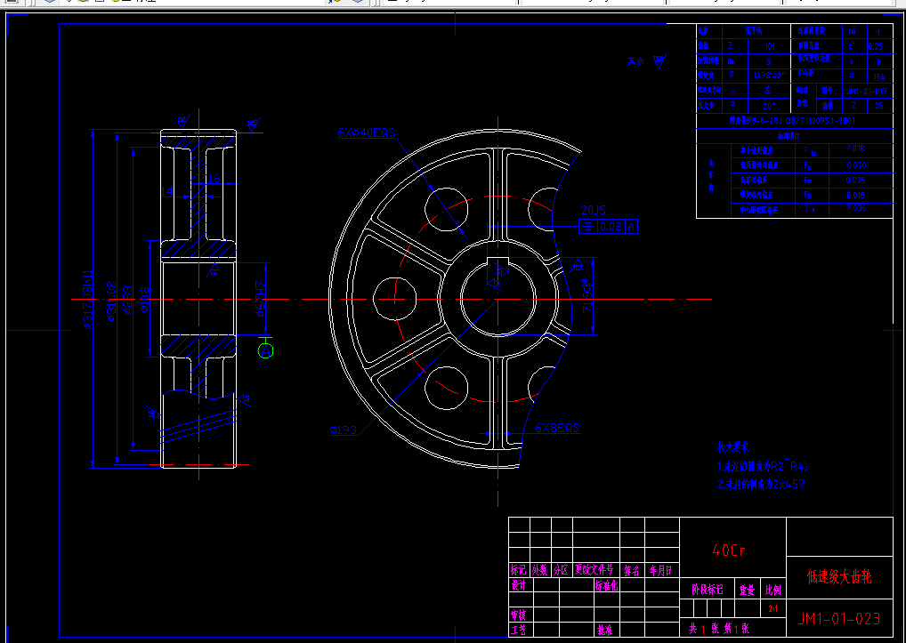Select the 0.02 symmetry tolerance value

(611, 227)
